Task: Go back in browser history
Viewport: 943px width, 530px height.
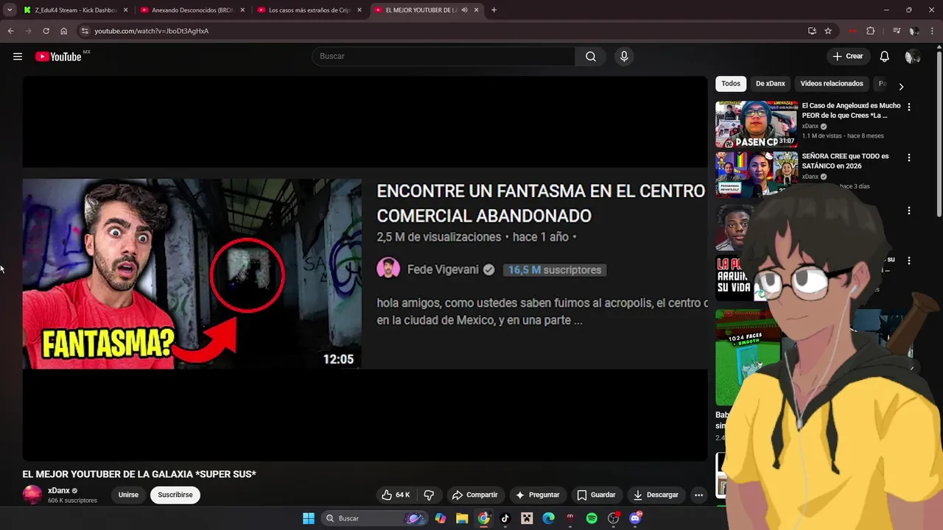Action: tap(10, 31)
